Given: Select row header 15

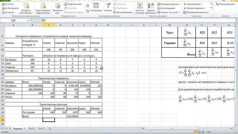Looking at the screenshot, I should click(2, 71).
